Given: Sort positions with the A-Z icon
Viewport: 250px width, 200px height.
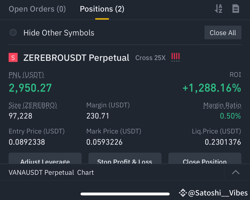Looking at the screenshot, I should [x=218, y=9].
